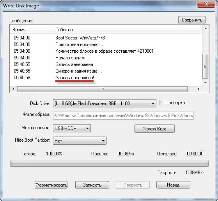Click the 100.00% ready value
This screenshot has width=218, height=201.
pyautogui.click(x=54, y=154)
